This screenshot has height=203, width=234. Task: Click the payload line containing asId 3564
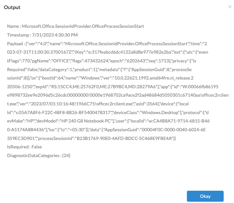(98, 104)
